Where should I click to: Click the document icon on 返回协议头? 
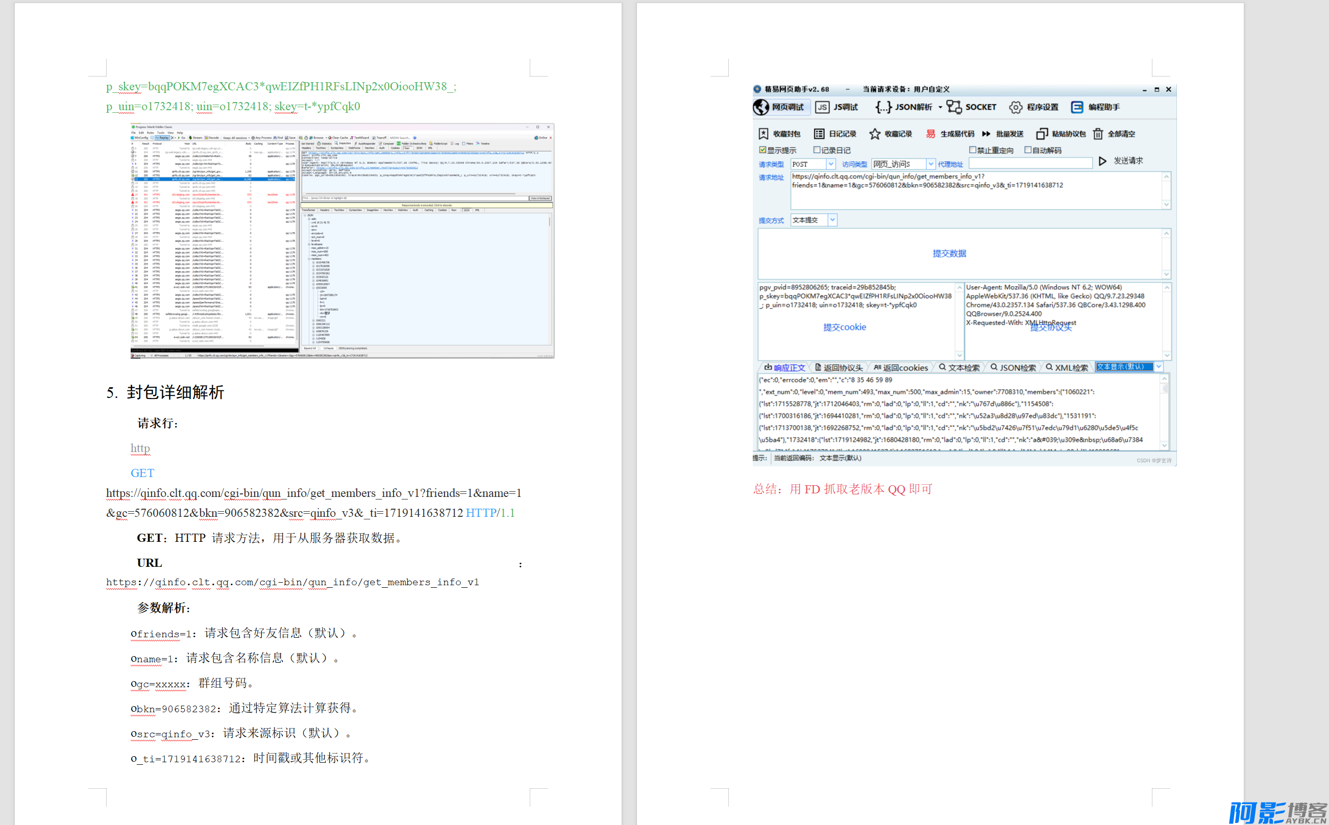coord(818,367)
